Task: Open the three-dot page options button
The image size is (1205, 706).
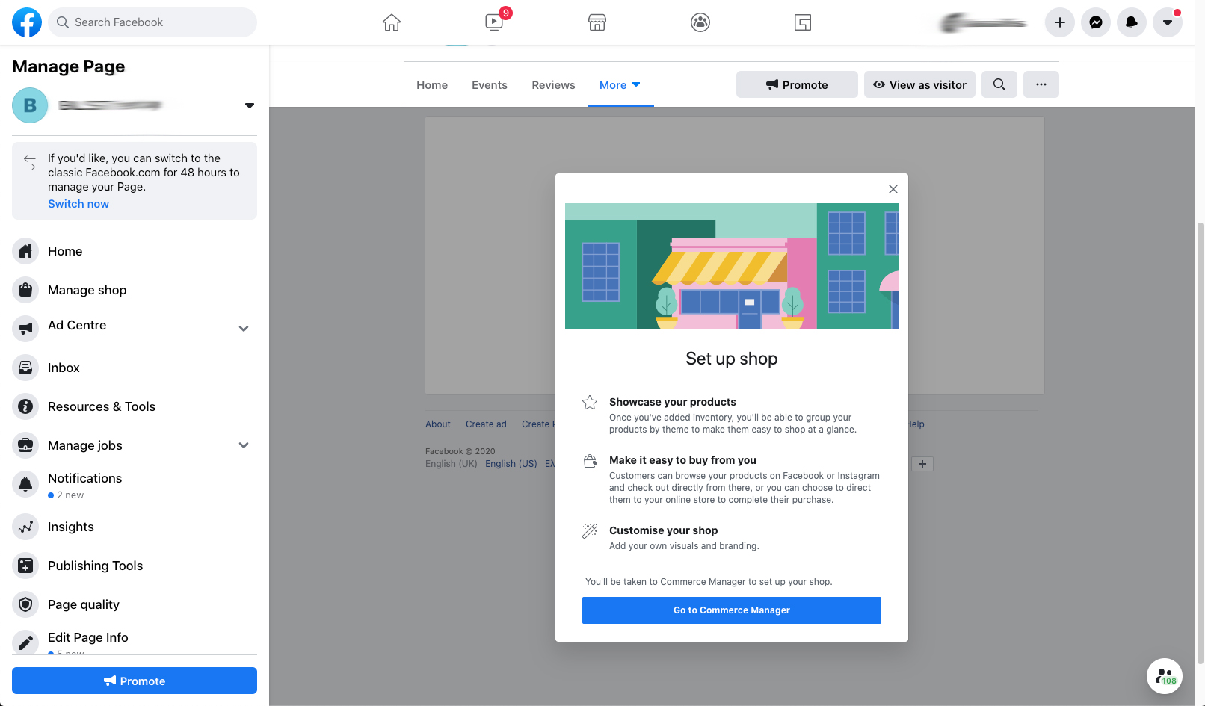Action: pyautogui.click(x=1041, y=84)
